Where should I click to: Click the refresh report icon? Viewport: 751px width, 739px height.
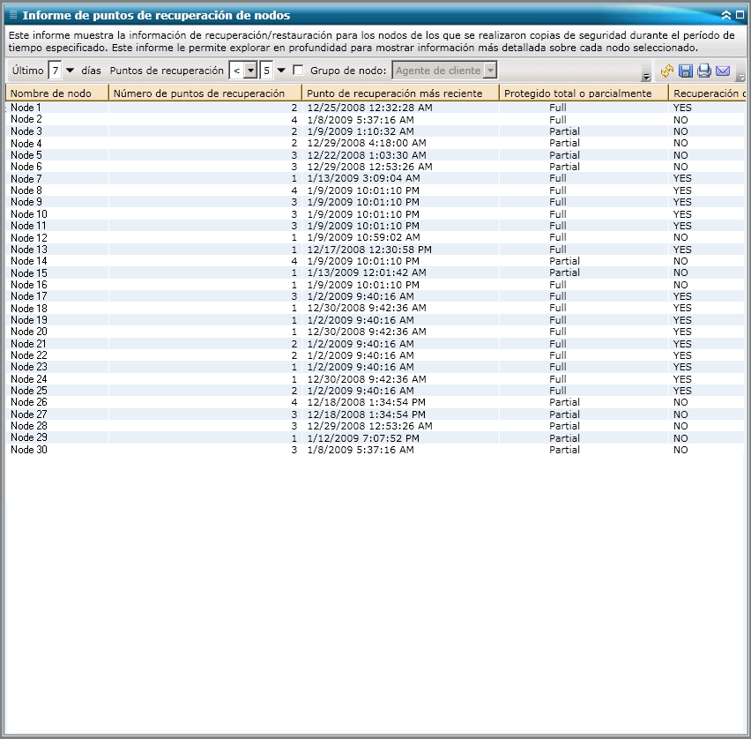click(666, 71)
